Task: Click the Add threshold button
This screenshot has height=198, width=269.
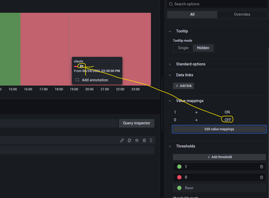Action: click(219, 157)
